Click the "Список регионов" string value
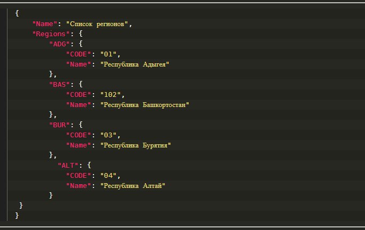 coord(97,24)
